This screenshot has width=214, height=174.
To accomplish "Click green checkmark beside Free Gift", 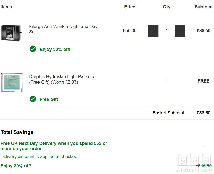I will [33, 99].
